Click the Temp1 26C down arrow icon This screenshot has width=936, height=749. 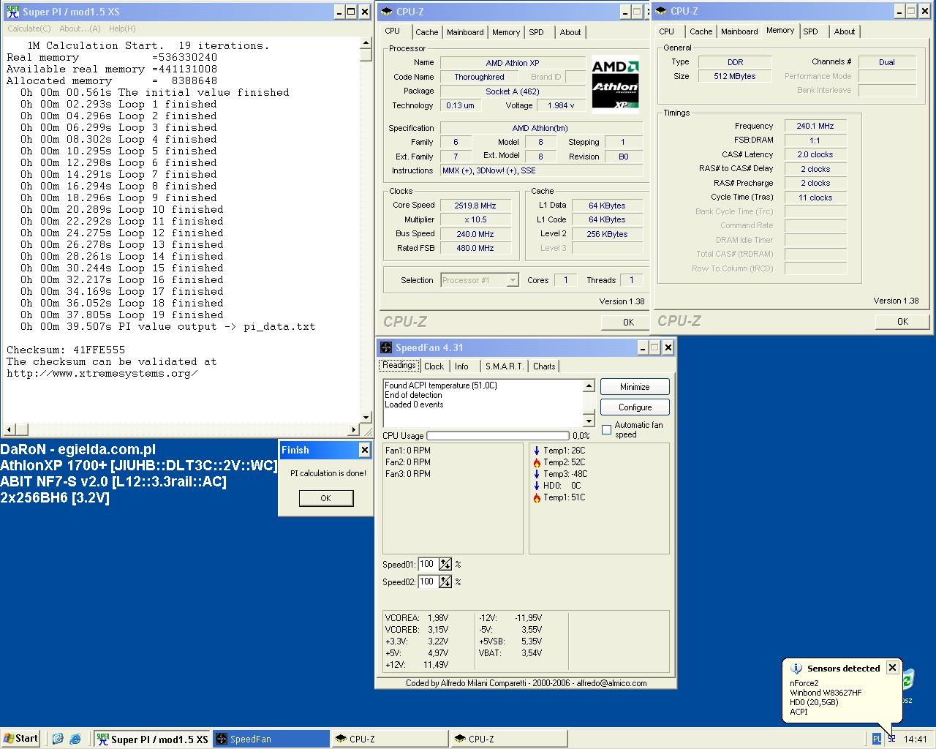coord(537,451)
